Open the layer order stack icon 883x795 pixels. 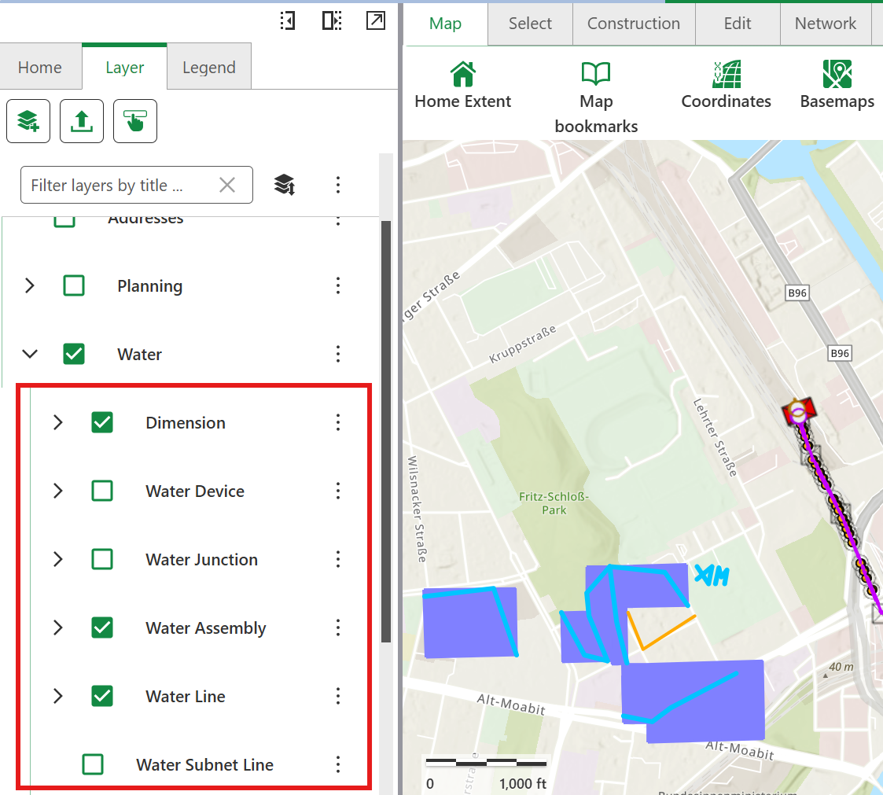[285, 185]
